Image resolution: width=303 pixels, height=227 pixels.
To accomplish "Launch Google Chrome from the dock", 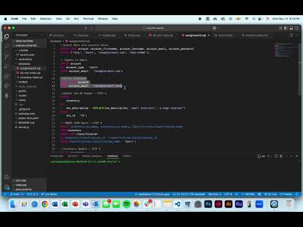I will (45, 204).
